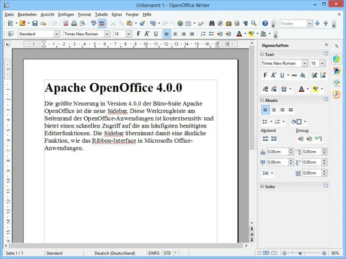Screen dimensions: 346x259
Task: Open sidebar font name dropdown
Action: pyautogui.click(x=305, y=64)
